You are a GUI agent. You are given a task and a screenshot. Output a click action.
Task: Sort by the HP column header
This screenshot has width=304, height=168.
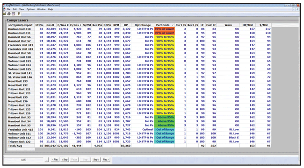click(126, 25)
